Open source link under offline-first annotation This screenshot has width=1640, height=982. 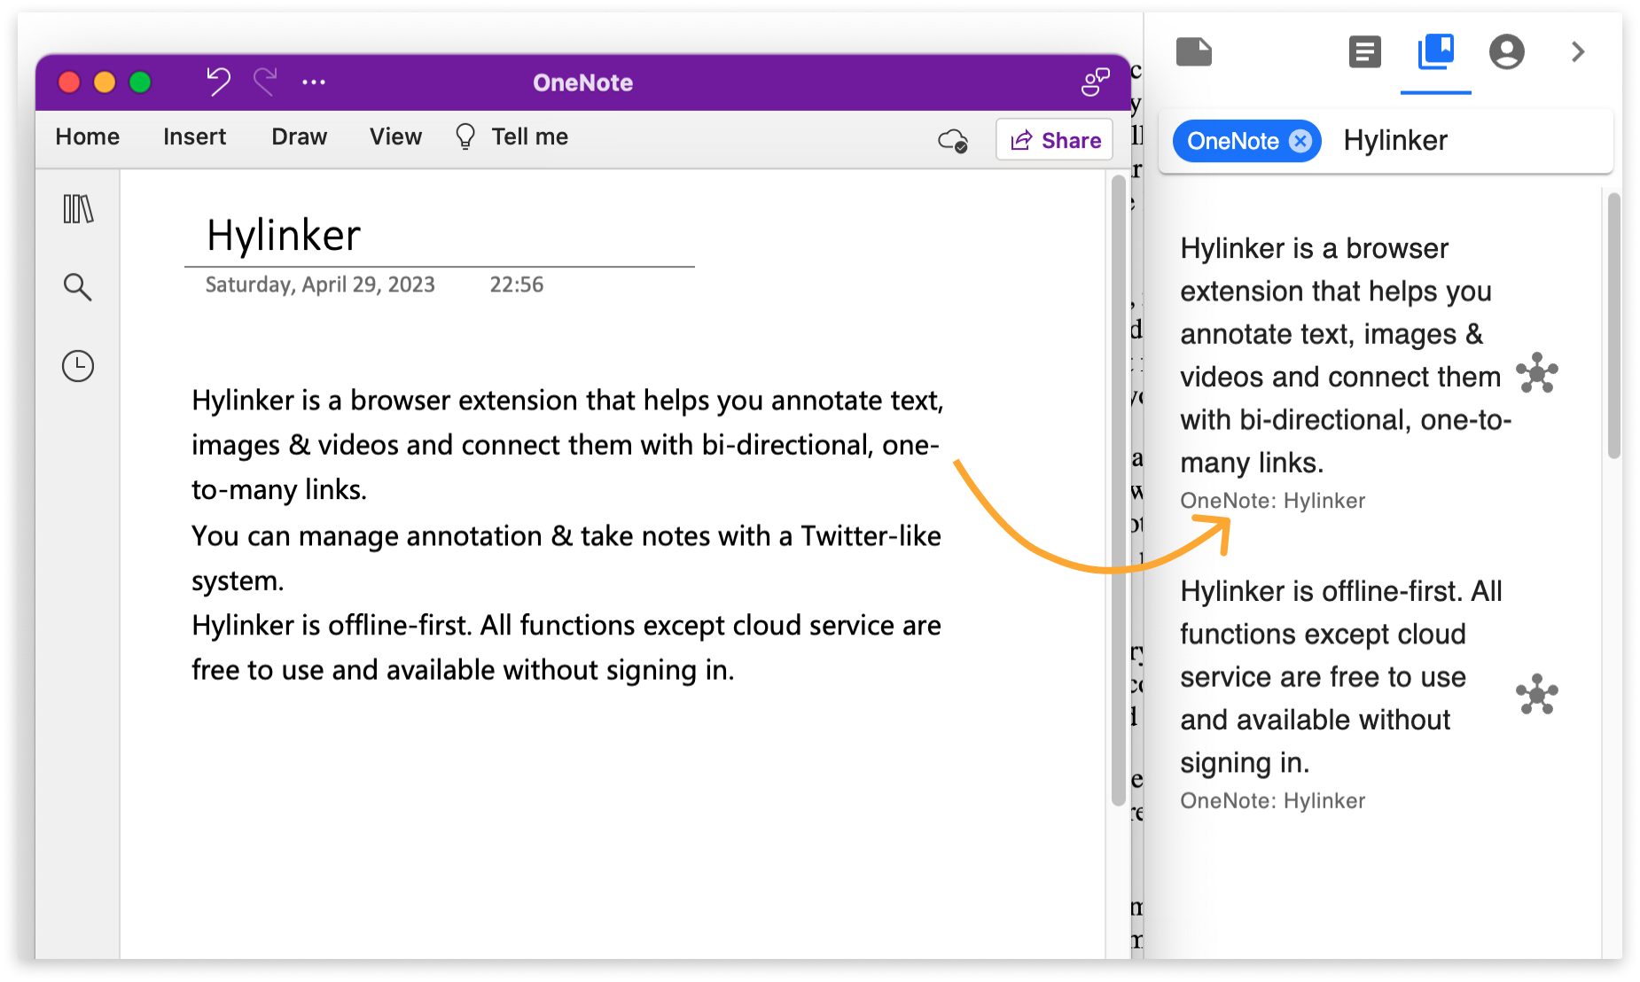point(1272,801)
